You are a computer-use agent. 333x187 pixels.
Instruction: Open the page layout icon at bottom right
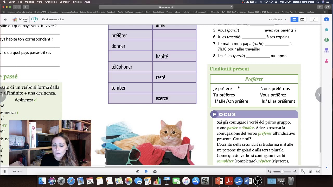pyautogui.click(x=318, y=171)
